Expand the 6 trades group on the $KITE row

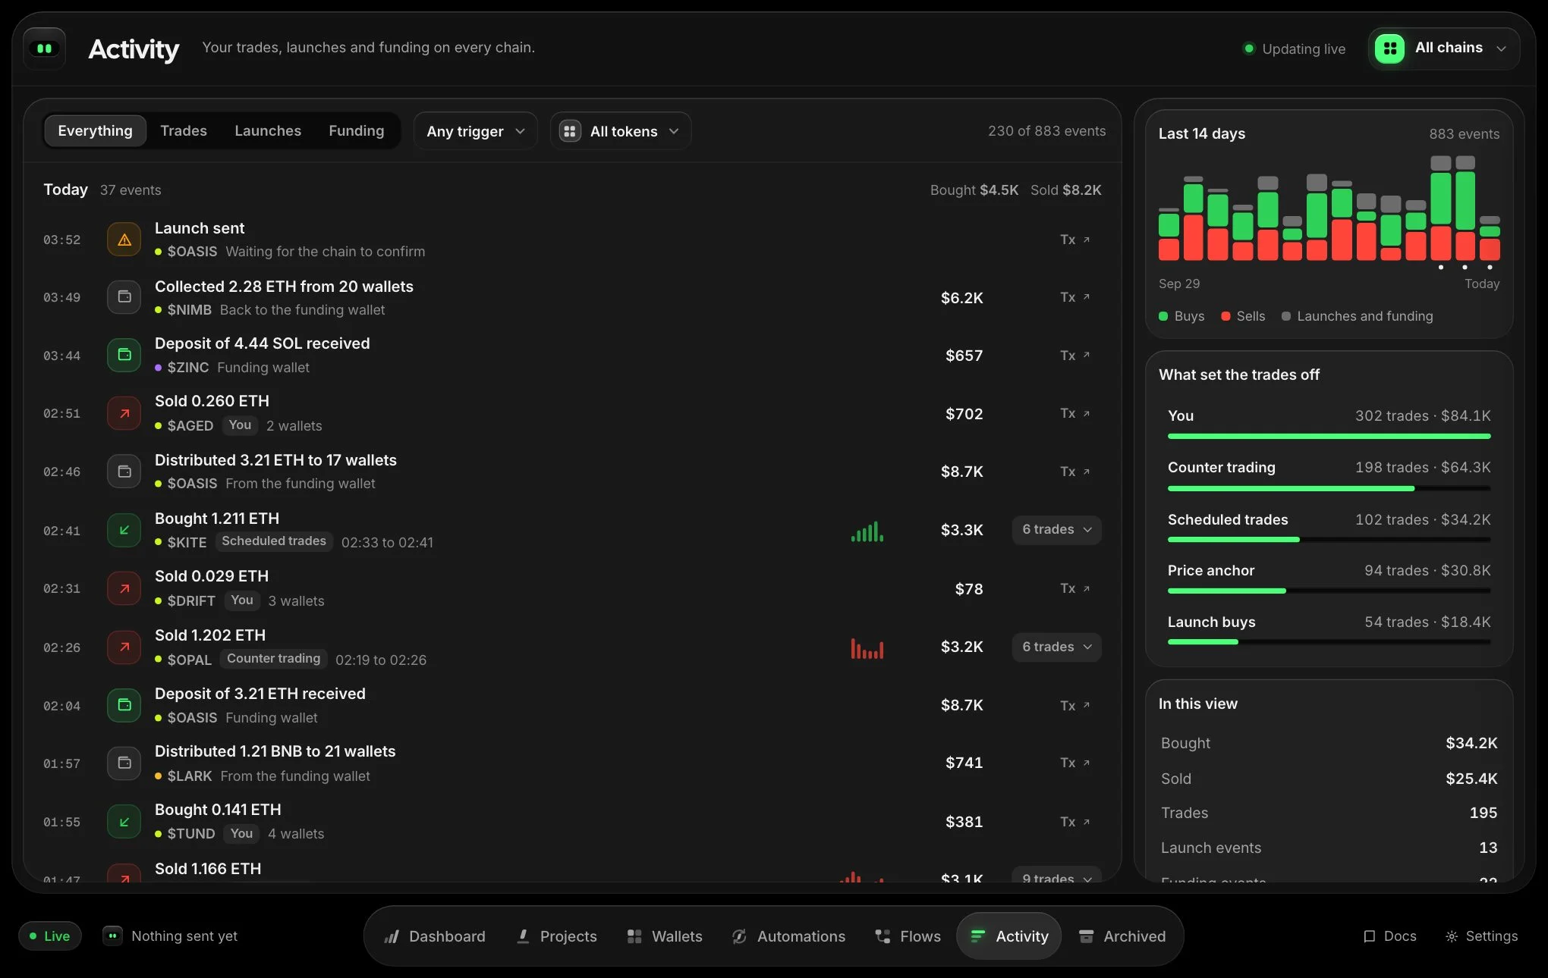coord(1056,530)
